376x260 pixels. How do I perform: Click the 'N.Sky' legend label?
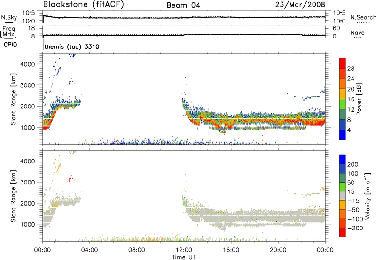(x=9, y=17)
